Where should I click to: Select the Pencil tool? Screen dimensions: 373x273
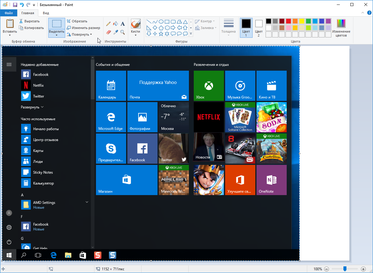109,24
